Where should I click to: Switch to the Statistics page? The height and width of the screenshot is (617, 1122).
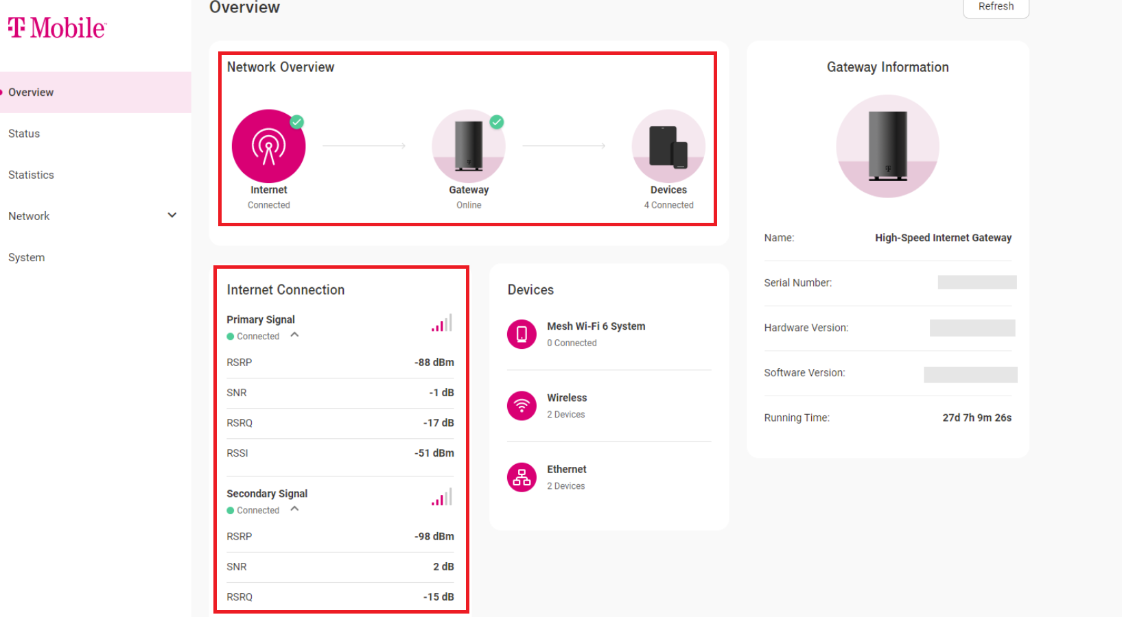pyautogui.click(x=31, y=175)
